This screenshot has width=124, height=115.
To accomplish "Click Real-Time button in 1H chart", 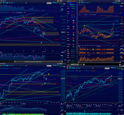I will tap(49, 66).
